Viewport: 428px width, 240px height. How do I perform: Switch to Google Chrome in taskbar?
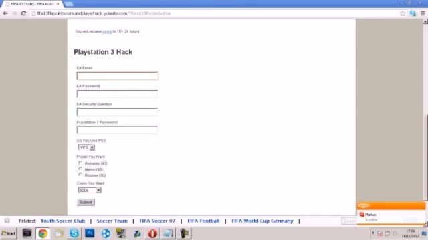click(43, 233)
